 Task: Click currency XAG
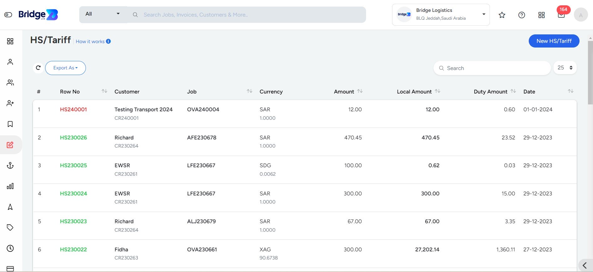click(x=265, y=249)
